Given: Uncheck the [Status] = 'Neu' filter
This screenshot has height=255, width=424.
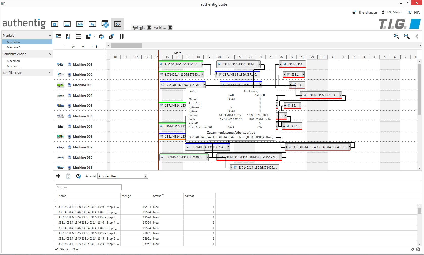Looking at the screenshot, I should (57, 249).
